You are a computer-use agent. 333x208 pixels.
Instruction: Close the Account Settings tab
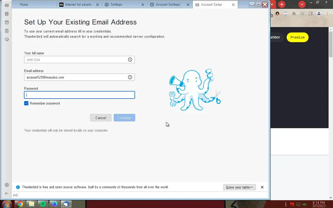pyautogui.click(x=188, y=5)
